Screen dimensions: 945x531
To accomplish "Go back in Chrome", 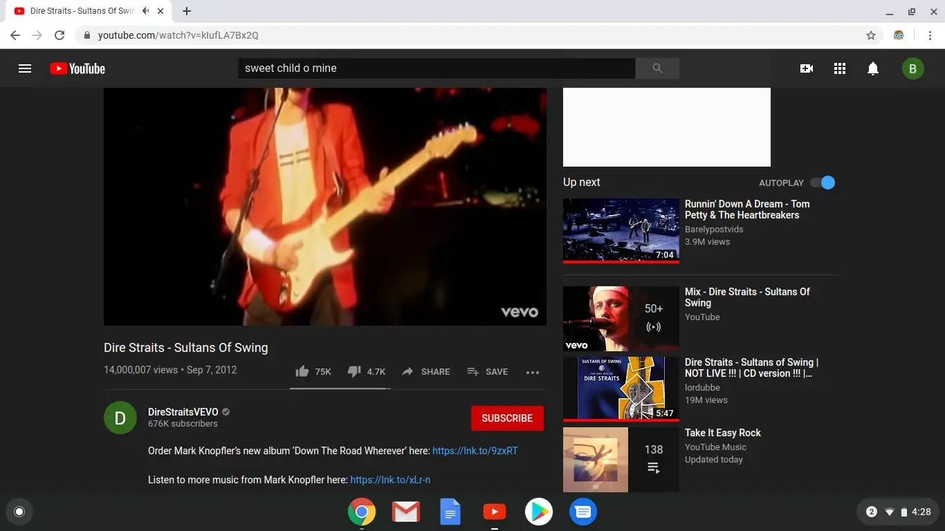I will [15, 35].
